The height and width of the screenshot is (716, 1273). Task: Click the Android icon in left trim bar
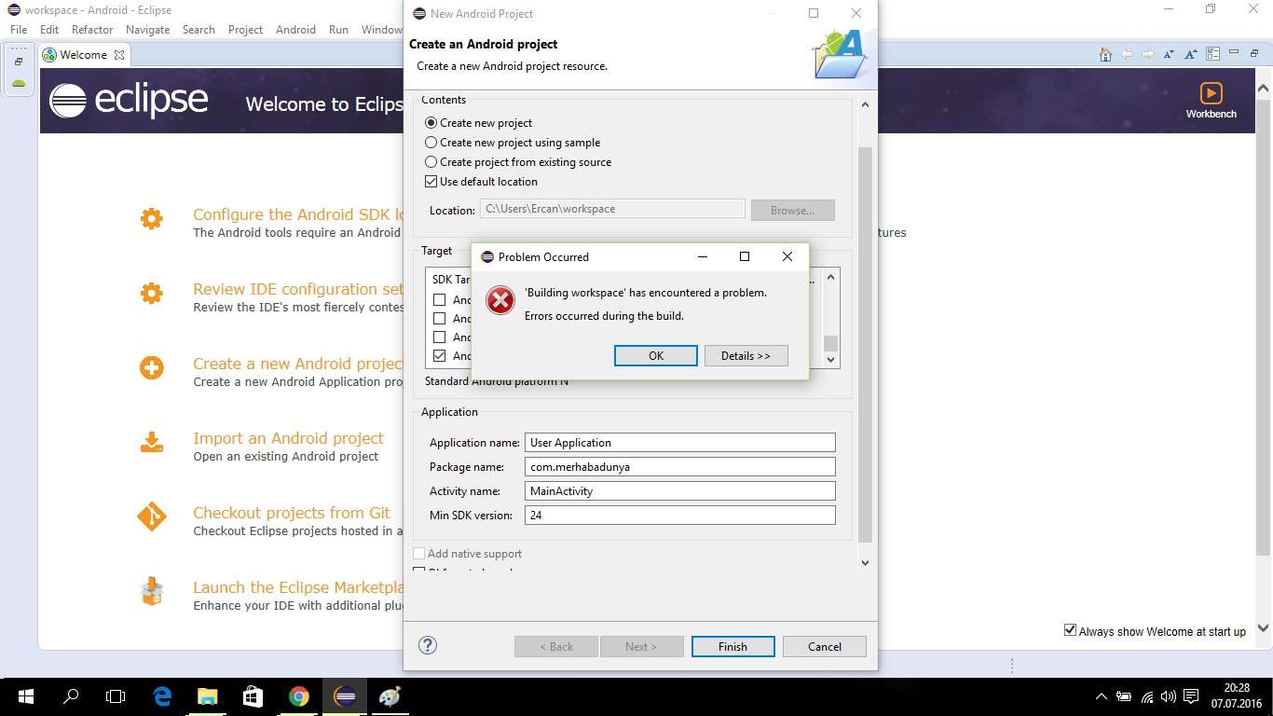(x=19, y=84)
